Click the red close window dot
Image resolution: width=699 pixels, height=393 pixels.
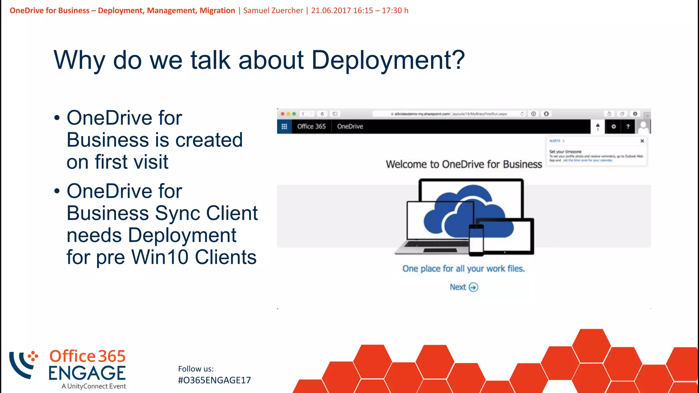283,114
